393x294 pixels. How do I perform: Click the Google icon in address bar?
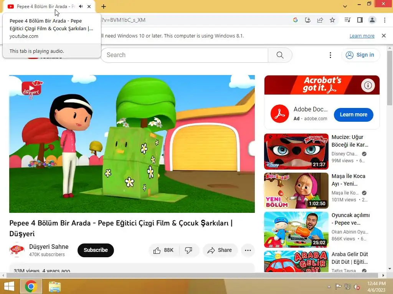point(296,20)
